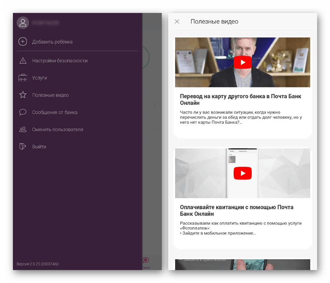Image resolution: width=330 pixels, height=283 pixels.
Task: Expand the lower chevron behind the menu
Action: 154,128
